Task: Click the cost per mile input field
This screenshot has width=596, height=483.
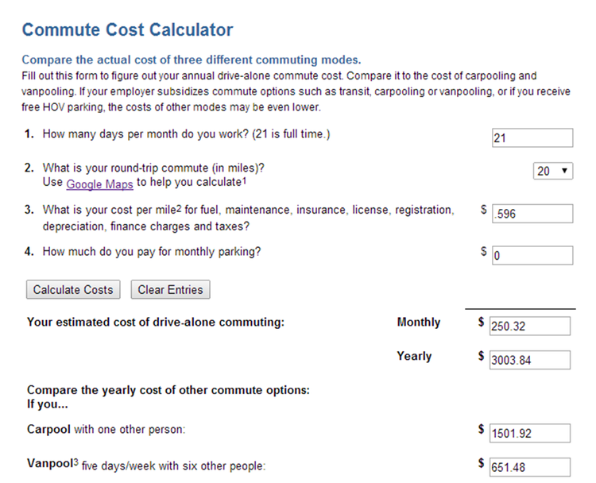Action: (532, 214)
